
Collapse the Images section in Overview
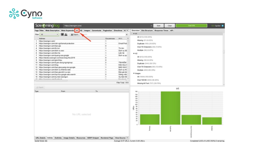point(134,73)
